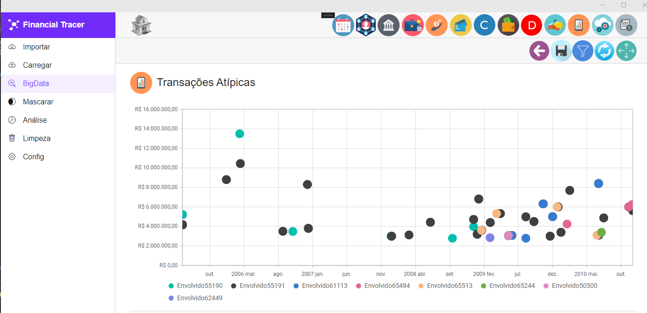Select the credit card icon
Viewport: 647px width, 313px height.
461,25
